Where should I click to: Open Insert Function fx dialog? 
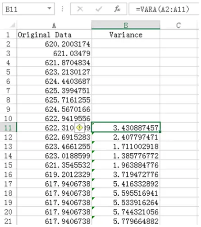117,9
